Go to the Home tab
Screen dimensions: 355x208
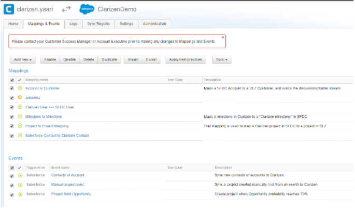pyautogui.click(x=13, y=24)
